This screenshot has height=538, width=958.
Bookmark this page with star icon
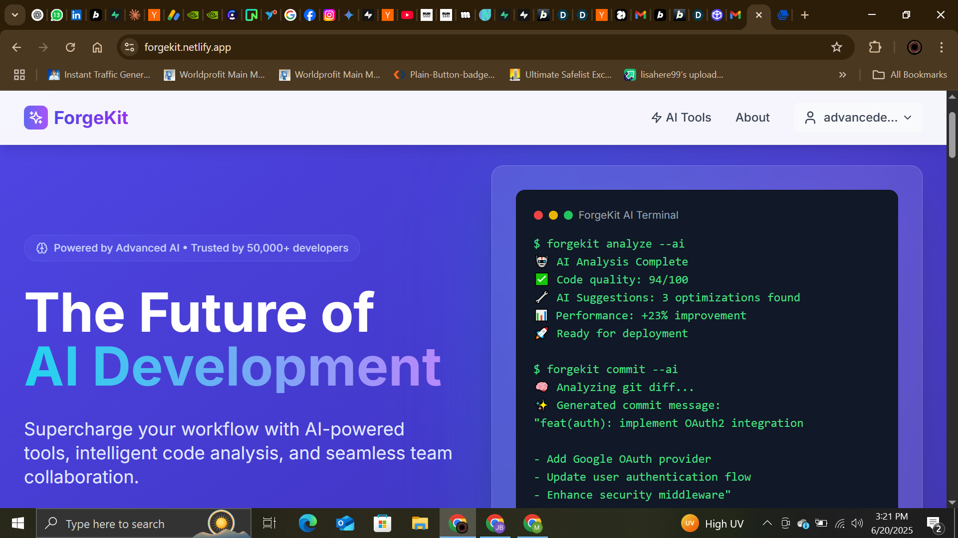pos(837,47)
